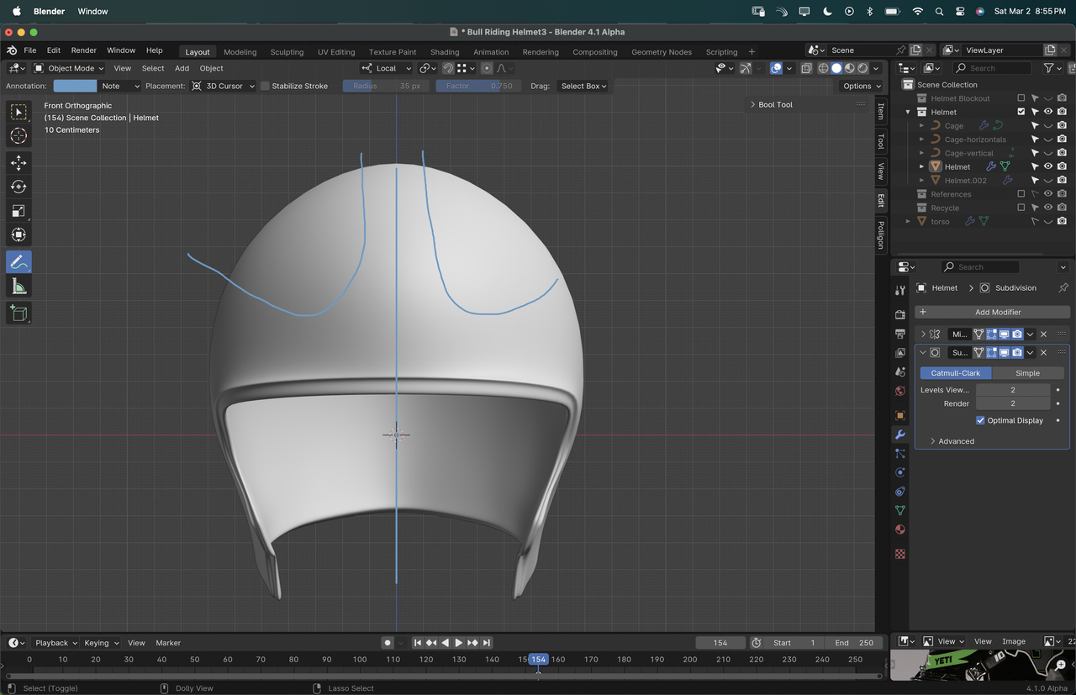Click the Play Animation button
Screen dimensions: 1076x695
coord(458,643)
